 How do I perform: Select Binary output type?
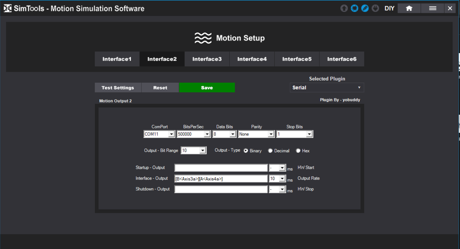pos(246,151)
